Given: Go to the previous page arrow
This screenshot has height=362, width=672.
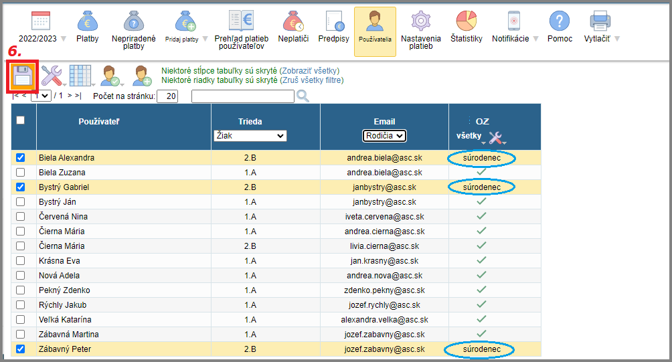Looking at the screenshot, I should [x=24, y=96].
